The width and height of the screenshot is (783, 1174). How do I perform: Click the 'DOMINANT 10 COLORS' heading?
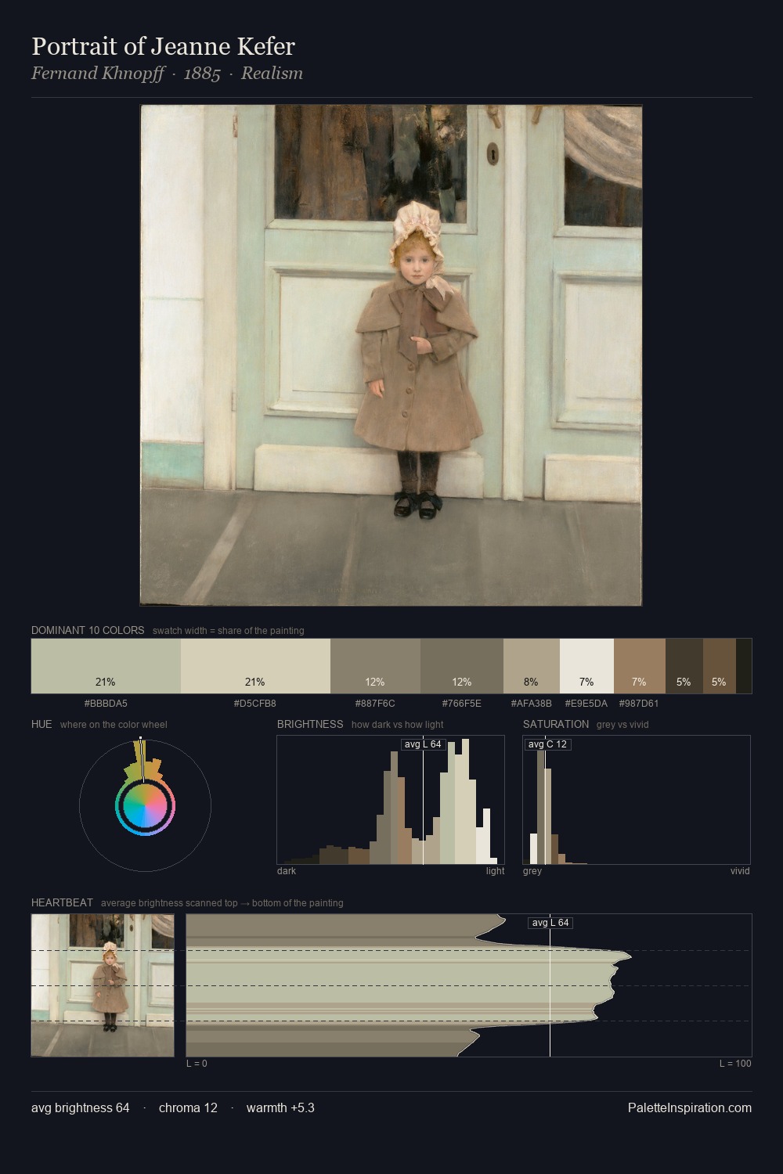(88, 630)
